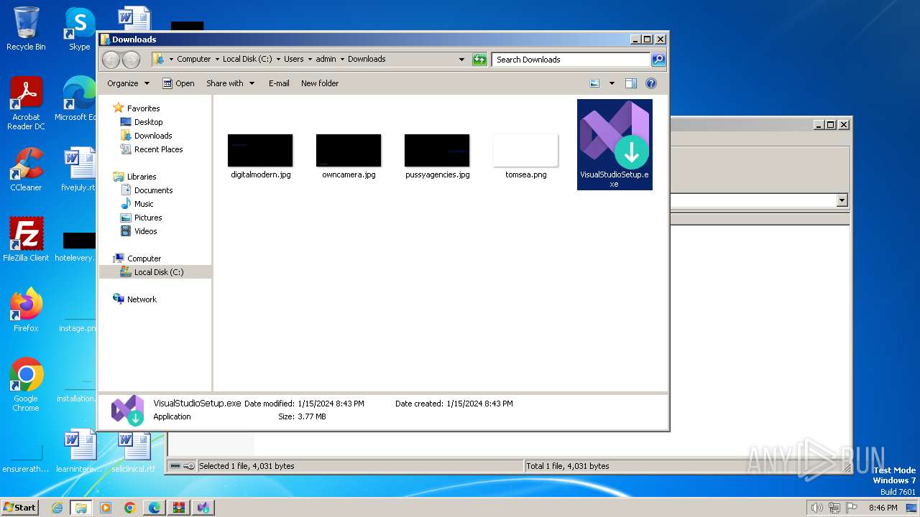Open FileZilla Client desktop shortcut

pos(26,240)
